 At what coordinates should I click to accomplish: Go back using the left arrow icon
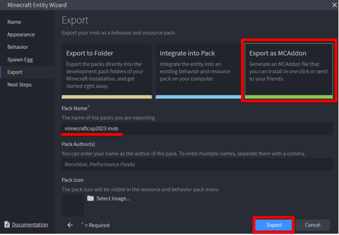click(70, 225)
